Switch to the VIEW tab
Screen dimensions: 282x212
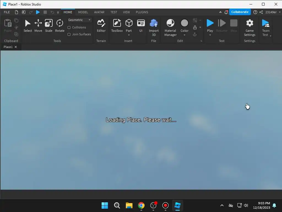tap(126, 12)
